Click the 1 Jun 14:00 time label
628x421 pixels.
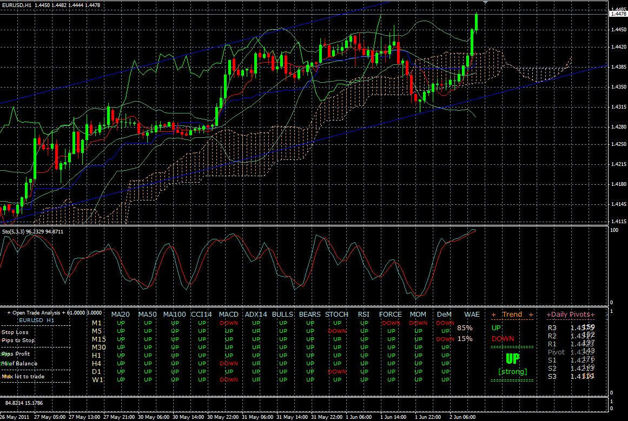point(393,417)
